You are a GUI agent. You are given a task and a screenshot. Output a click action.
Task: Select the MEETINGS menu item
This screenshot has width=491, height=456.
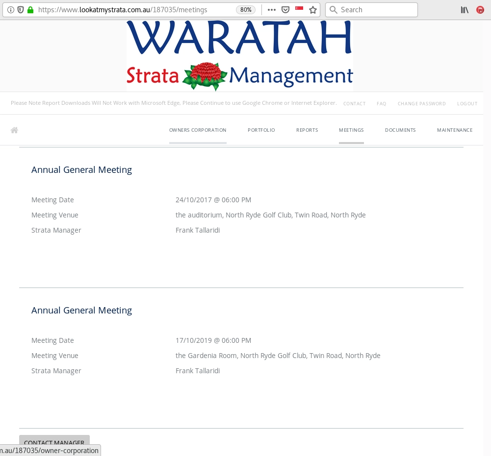pyautogui.click(x=351, y=130)
